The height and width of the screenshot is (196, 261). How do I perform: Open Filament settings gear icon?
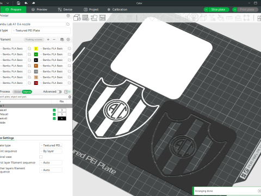[x=69, y=39]
